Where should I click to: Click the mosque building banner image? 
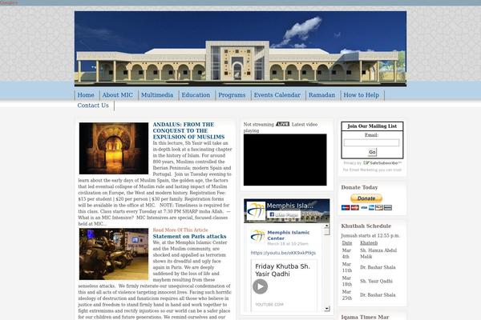pos(240,49)
